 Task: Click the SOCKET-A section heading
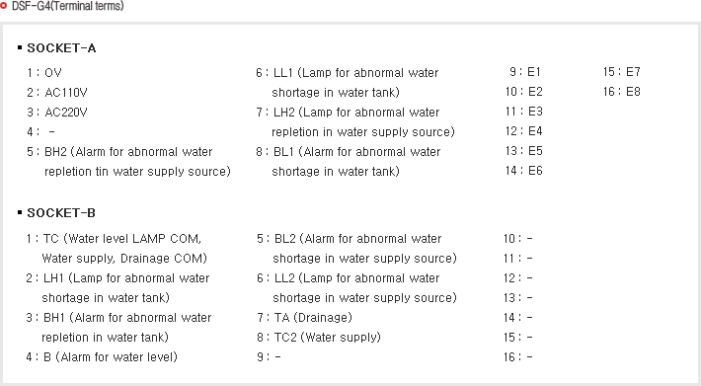click(61, 47)
